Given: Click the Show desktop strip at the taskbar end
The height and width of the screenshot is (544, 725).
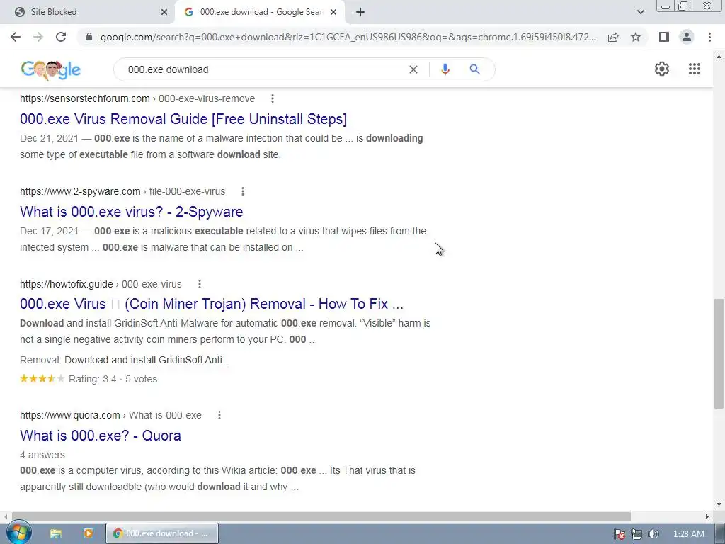Looking at the screenshot, I should click(x=720, y=534).
